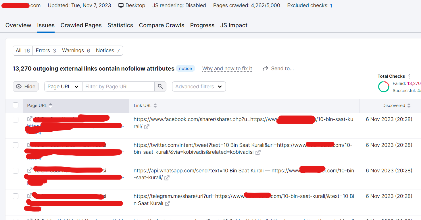
Task: Tick checkbox for Facebook sharer row
Action: pyautogui.click(x=16, y=120)
